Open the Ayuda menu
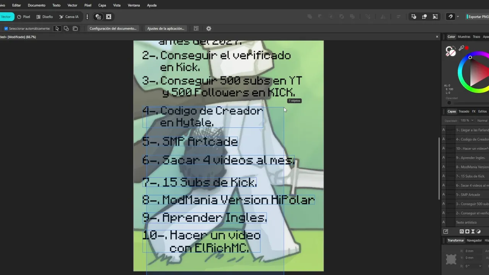Viewport: 489px width, 275px height. (152, 5)
